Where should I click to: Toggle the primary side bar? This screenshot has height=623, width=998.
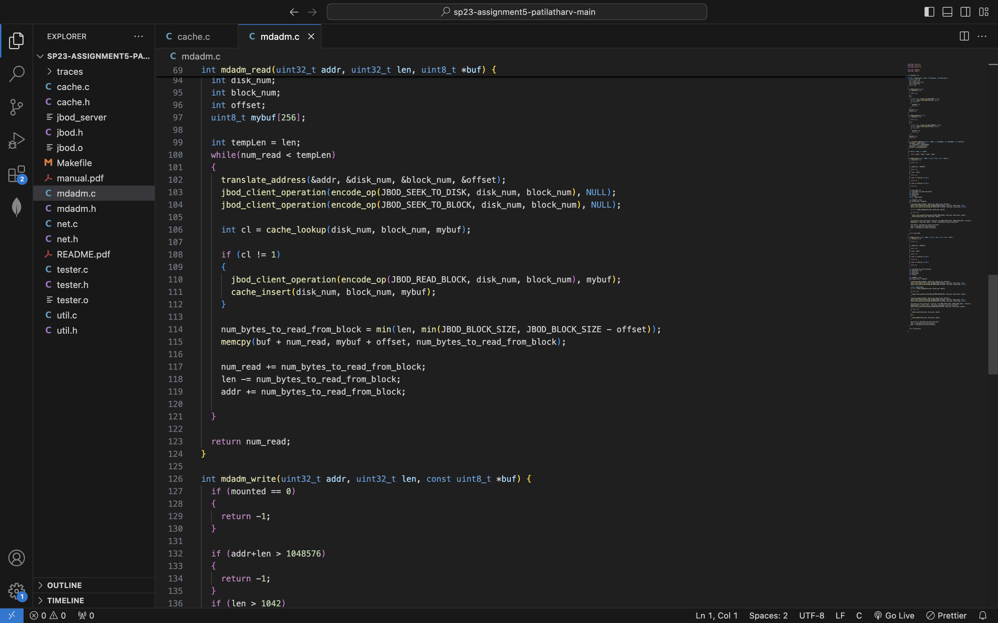click(x=929, y=12)
